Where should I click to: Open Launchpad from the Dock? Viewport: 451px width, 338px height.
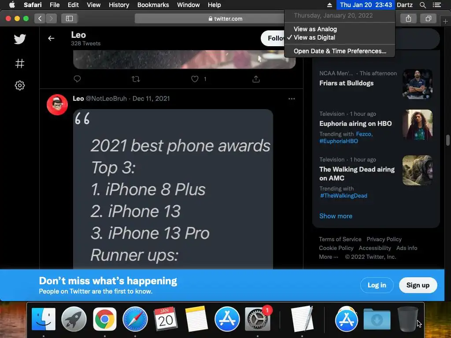point(74,319)
